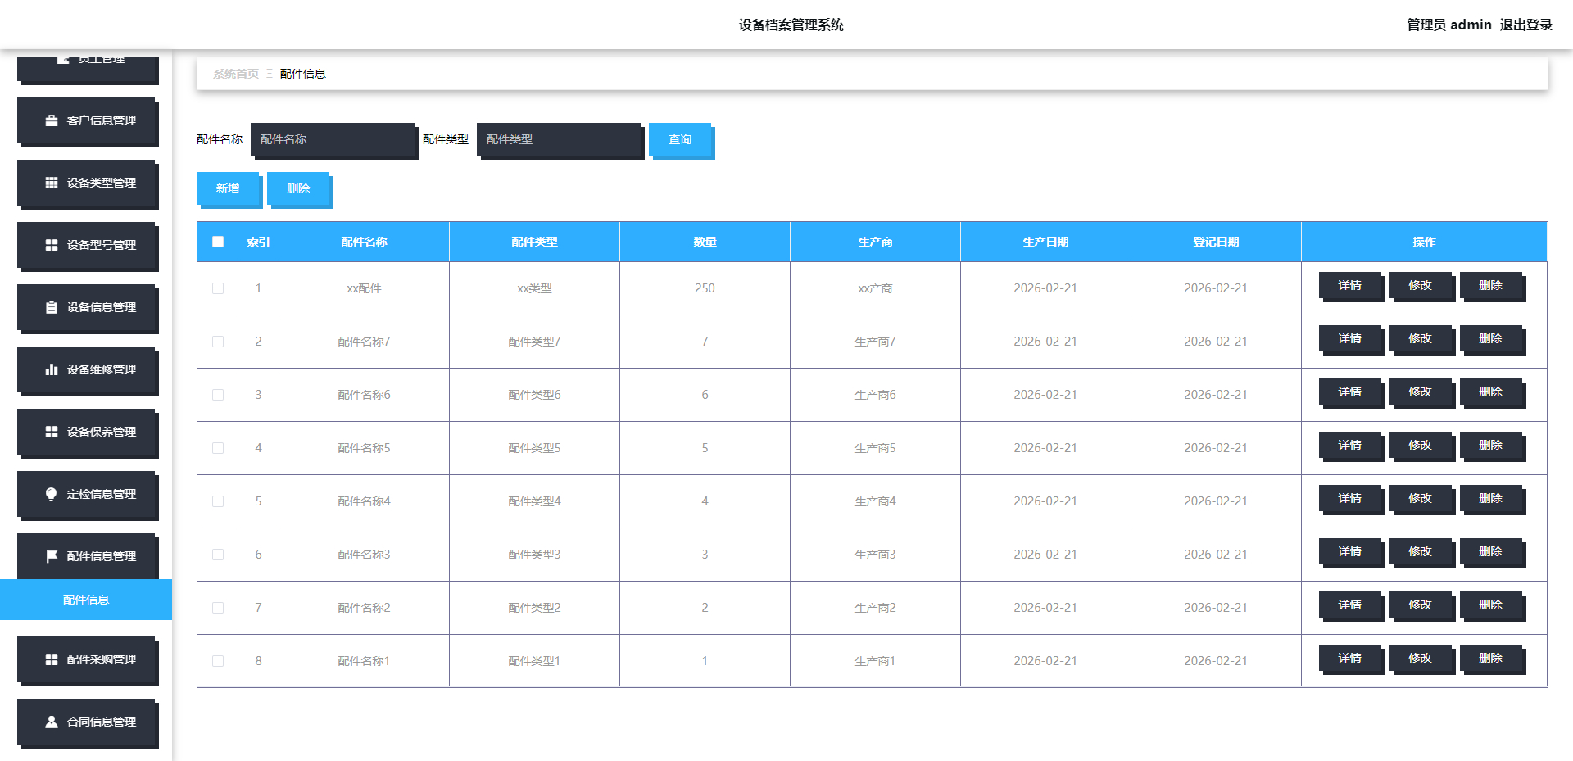Click the cell 生产商7
Screen dimensions: 1573x761
pyautogui.click(x=875, y=342)
